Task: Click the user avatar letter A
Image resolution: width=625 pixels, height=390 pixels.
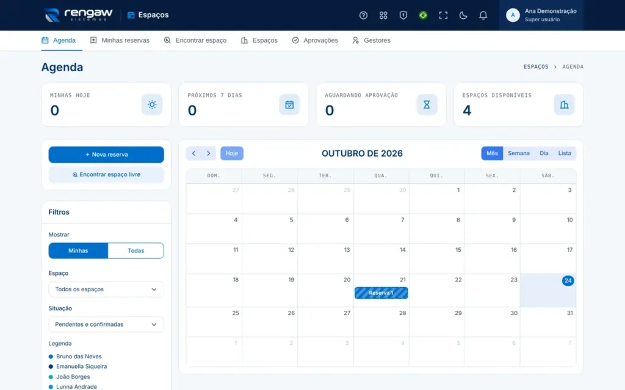Action: point(513,15)
